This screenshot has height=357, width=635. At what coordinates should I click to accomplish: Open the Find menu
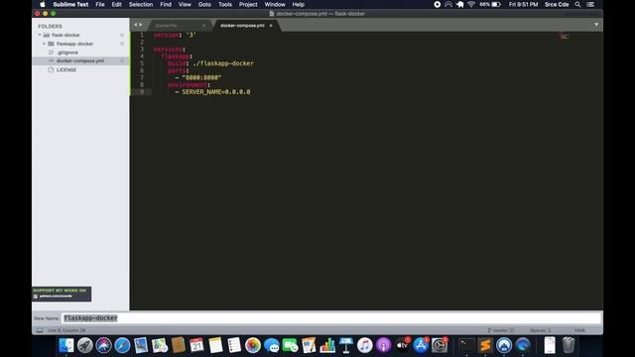tap(166, 4)
